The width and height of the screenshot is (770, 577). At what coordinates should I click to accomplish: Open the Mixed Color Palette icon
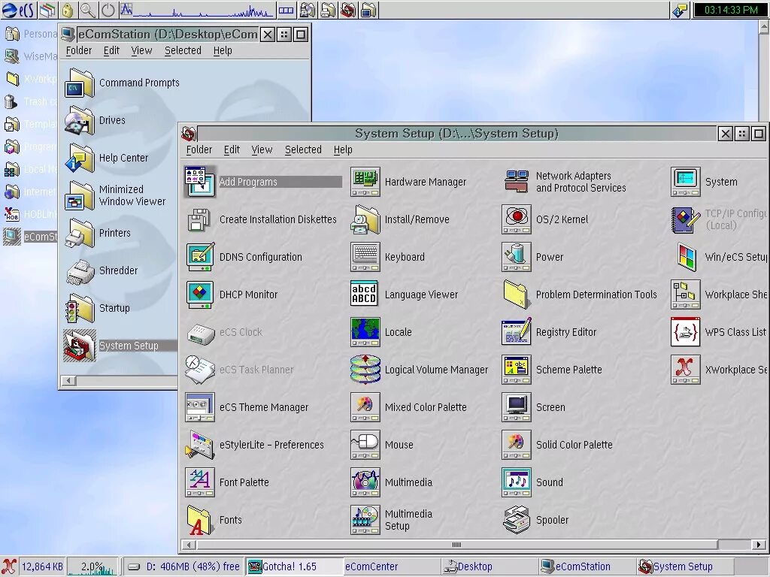[x=365, y=407]
